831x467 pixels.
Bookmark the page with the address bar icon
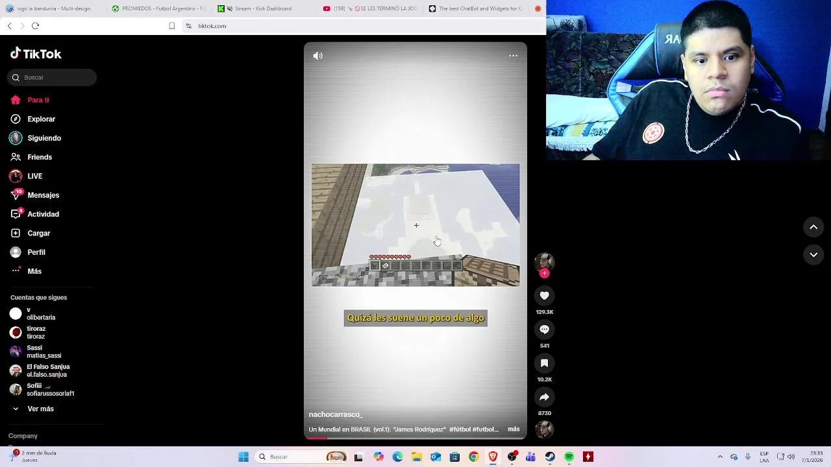pyautogui.click(x=171, y=26)
